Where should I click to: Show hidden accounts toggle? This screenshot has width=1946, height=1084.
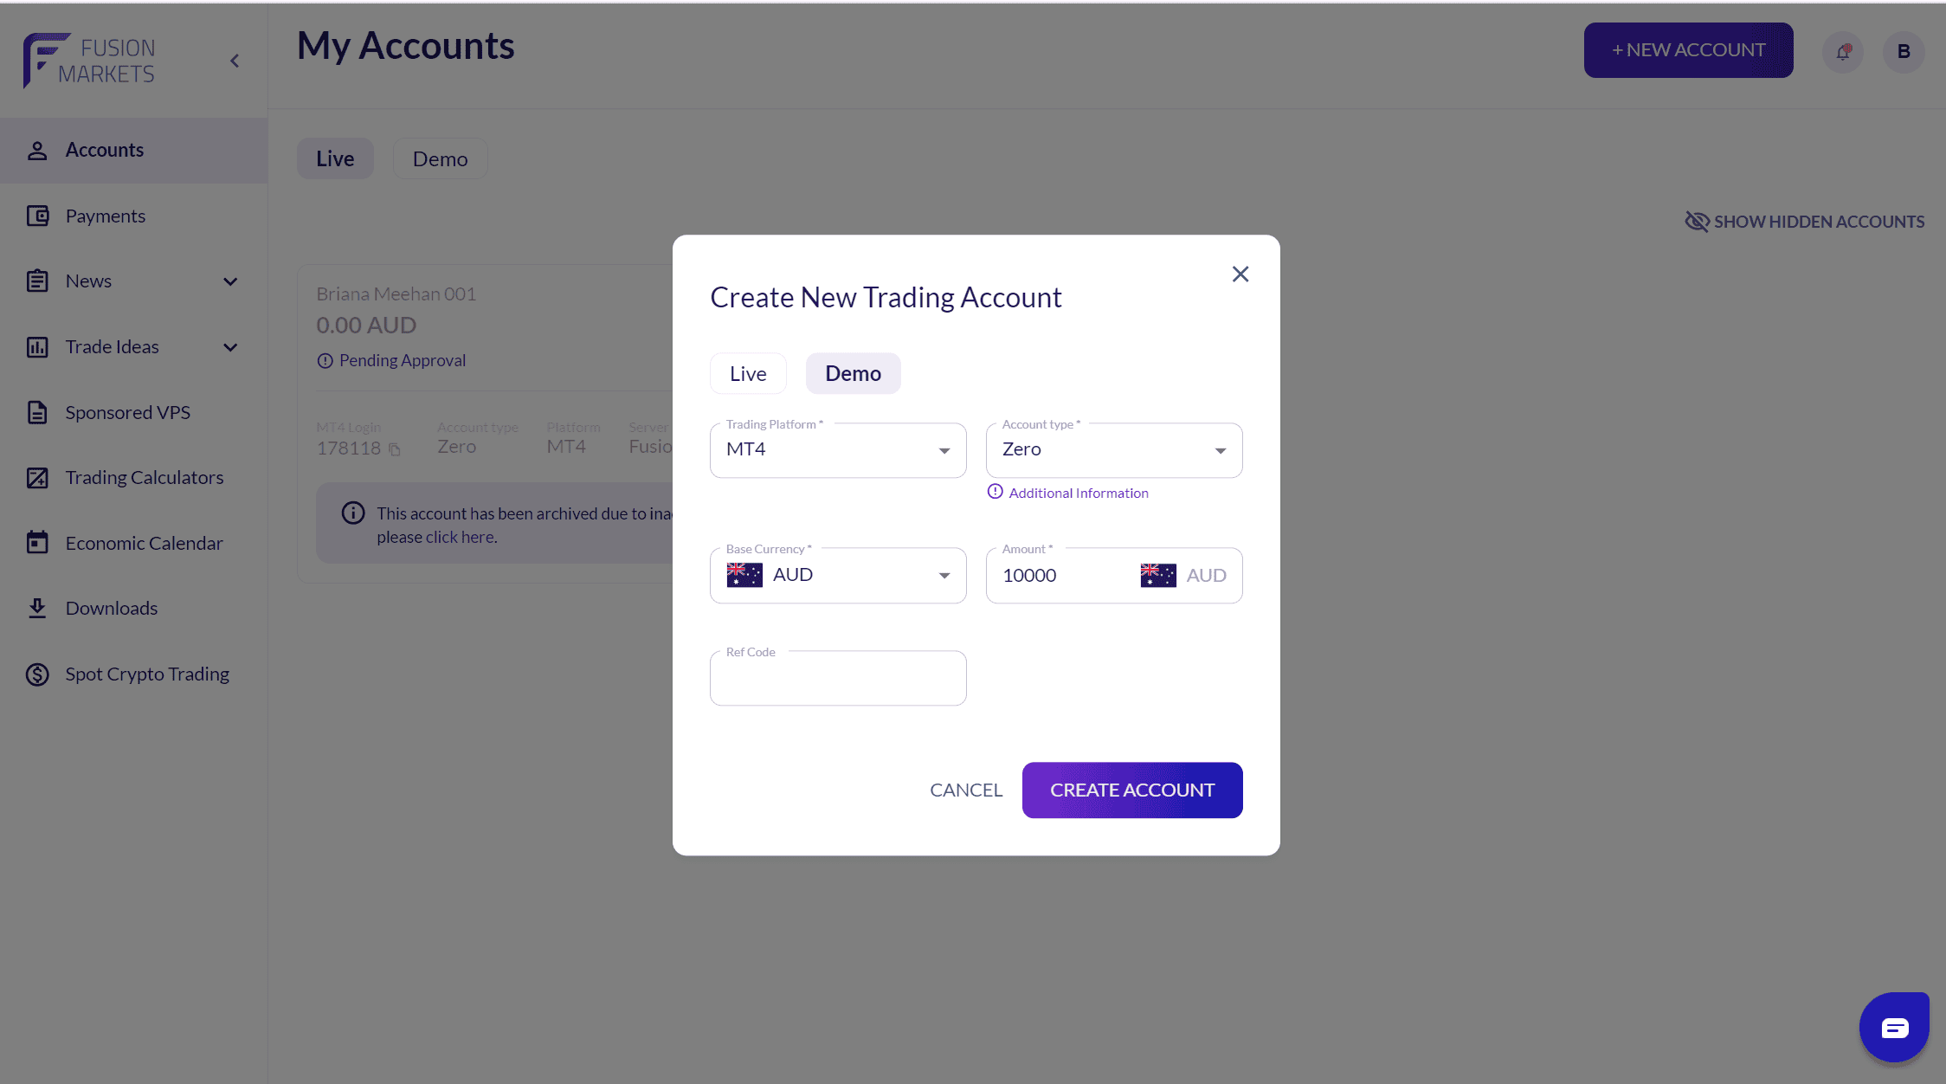(1804, 222)
